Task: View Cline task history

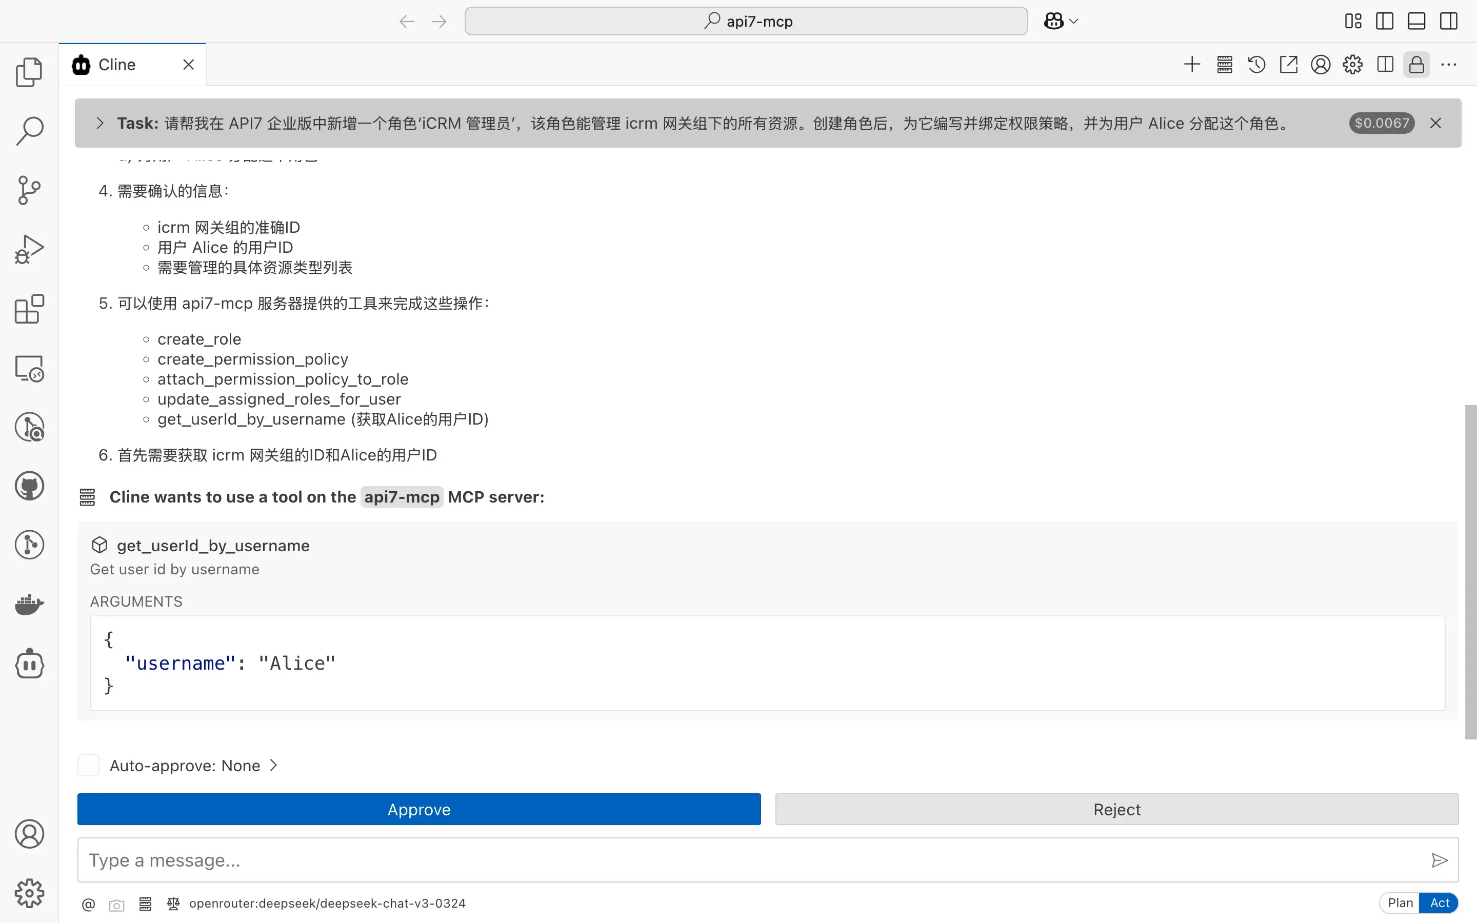Action: [1256, 64]
